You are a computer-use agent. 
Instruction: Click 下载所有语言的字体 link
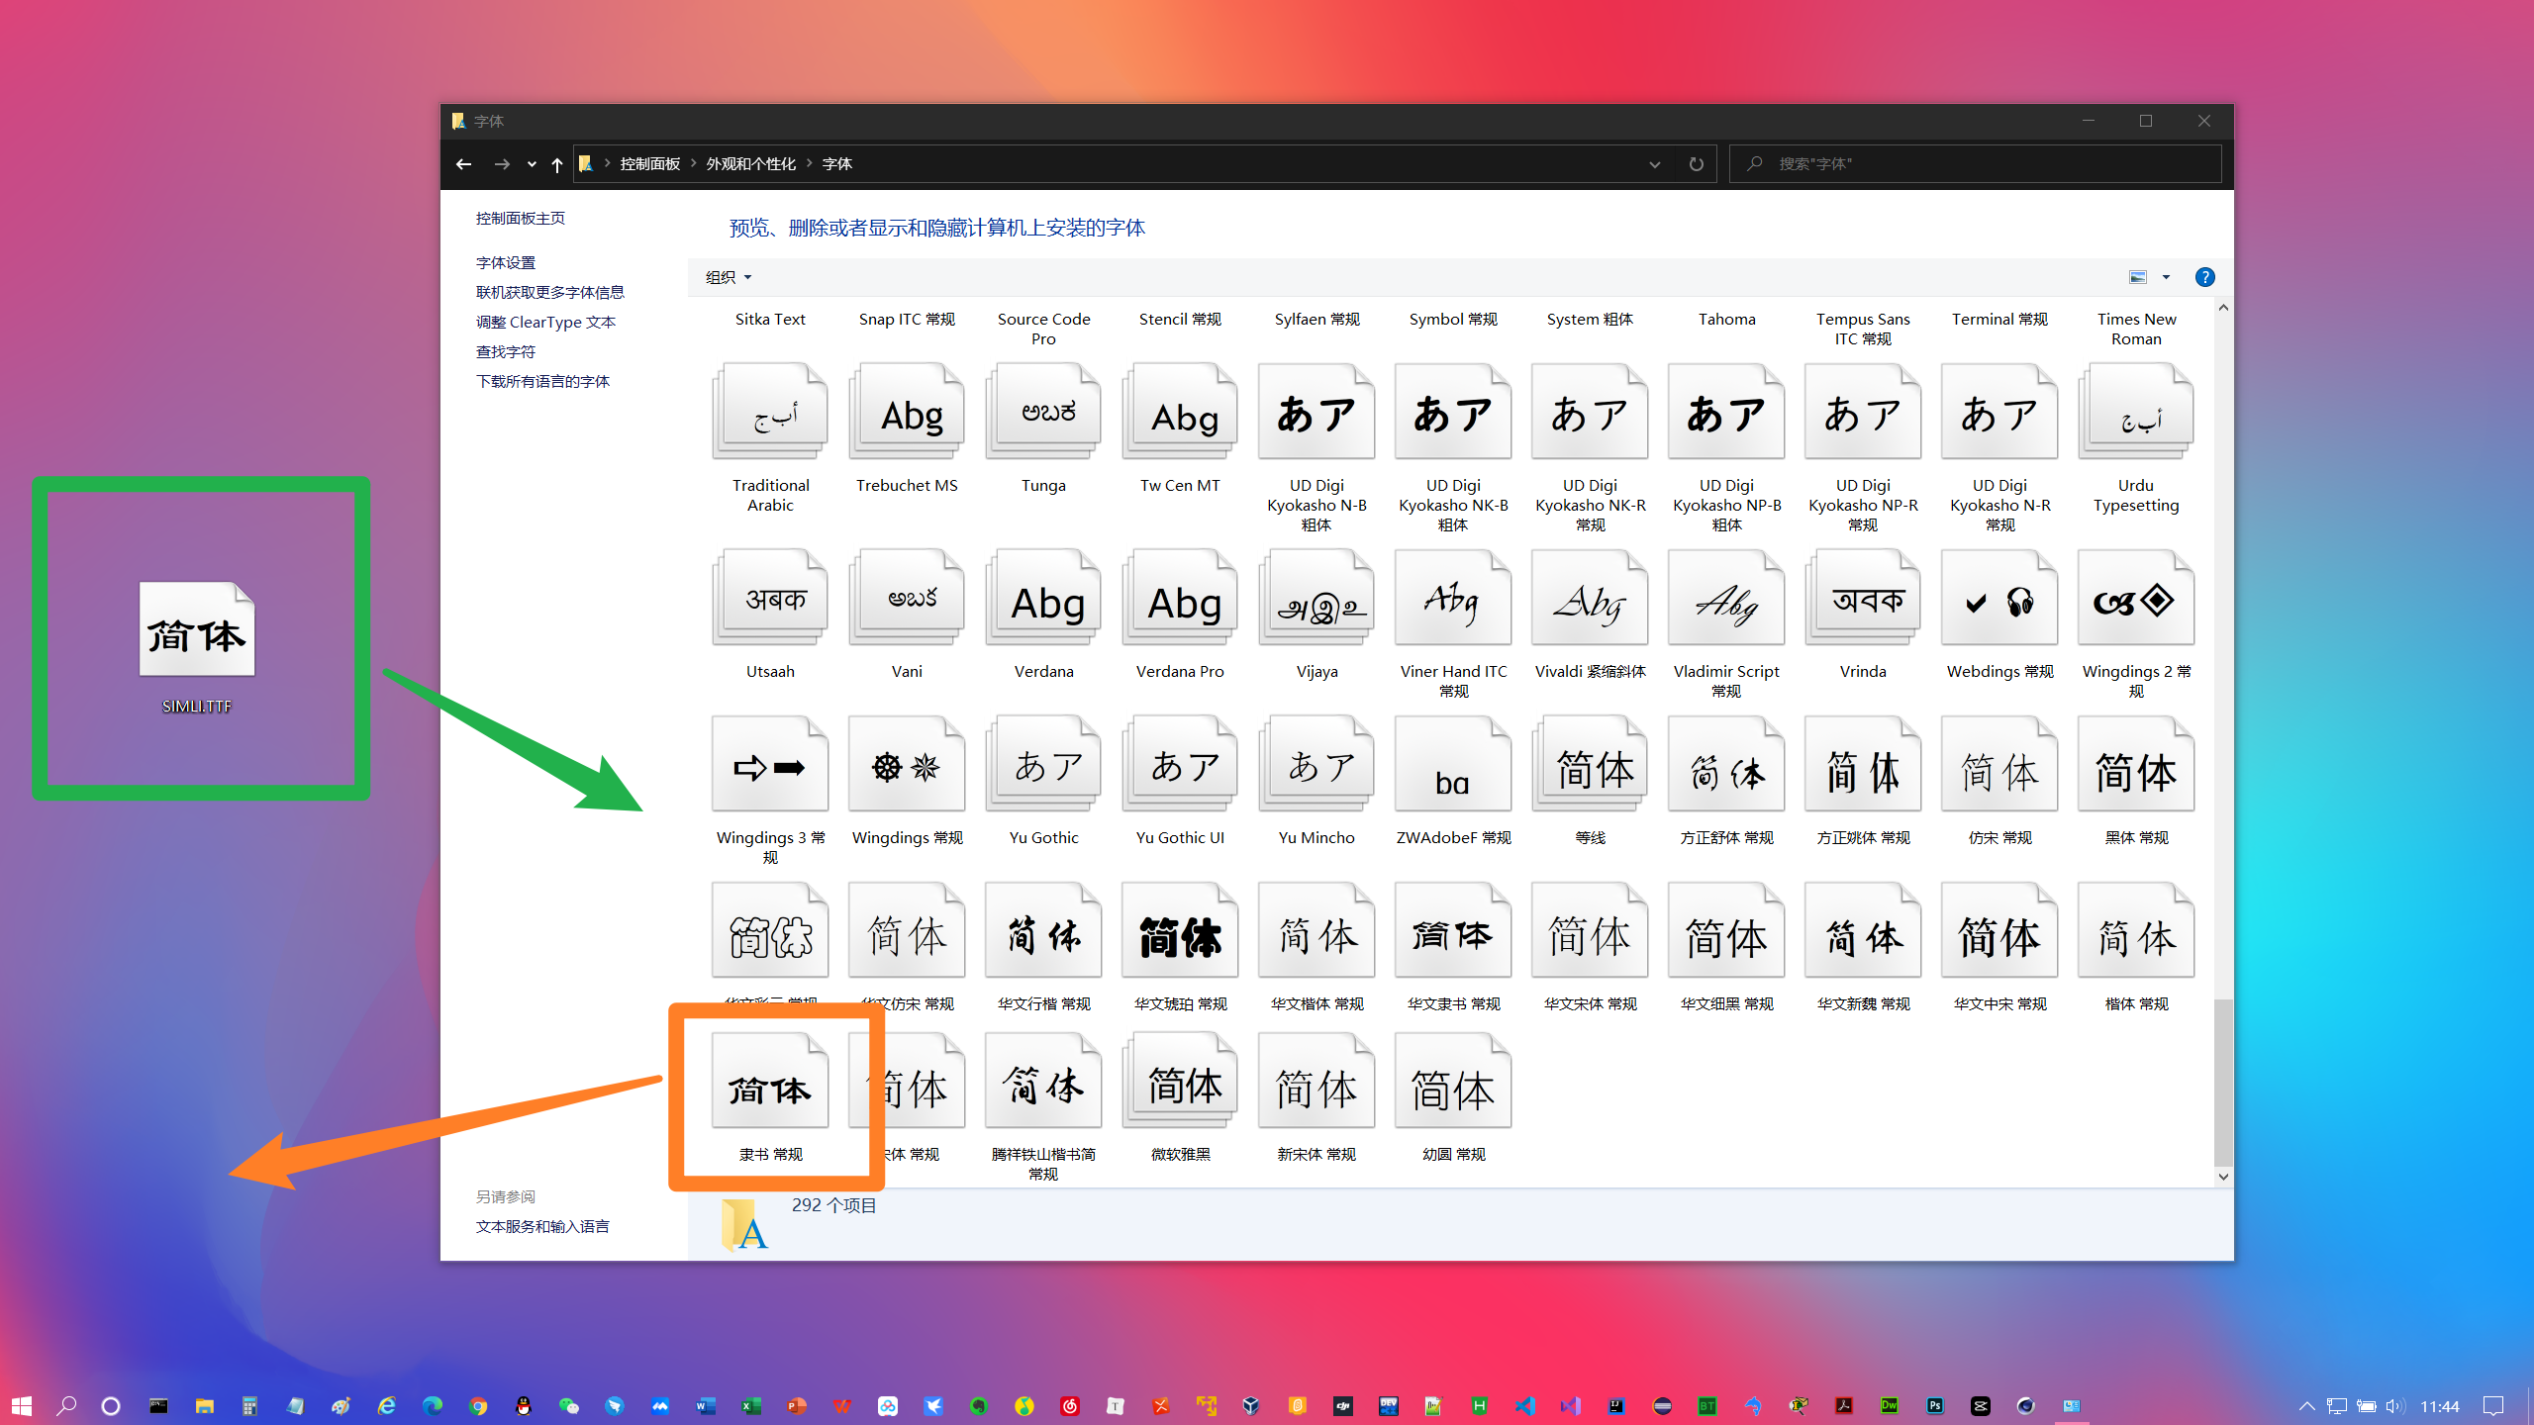click(542, 381)
